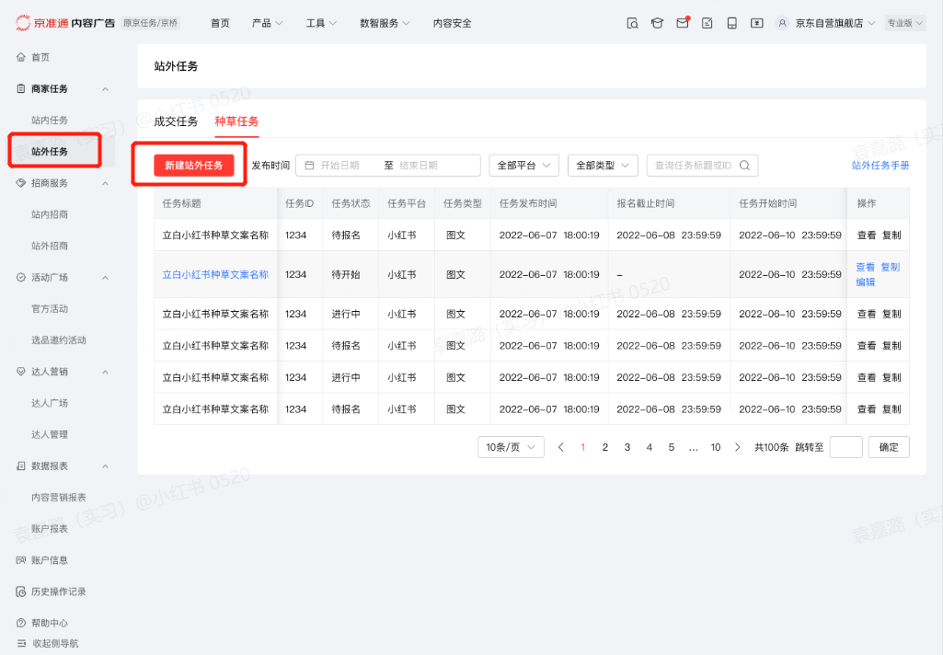Click the blue 查看 link in the 待开始 row
Viewport: 943px width, 655px height.
pyautogui.click(x=866, y=267)
